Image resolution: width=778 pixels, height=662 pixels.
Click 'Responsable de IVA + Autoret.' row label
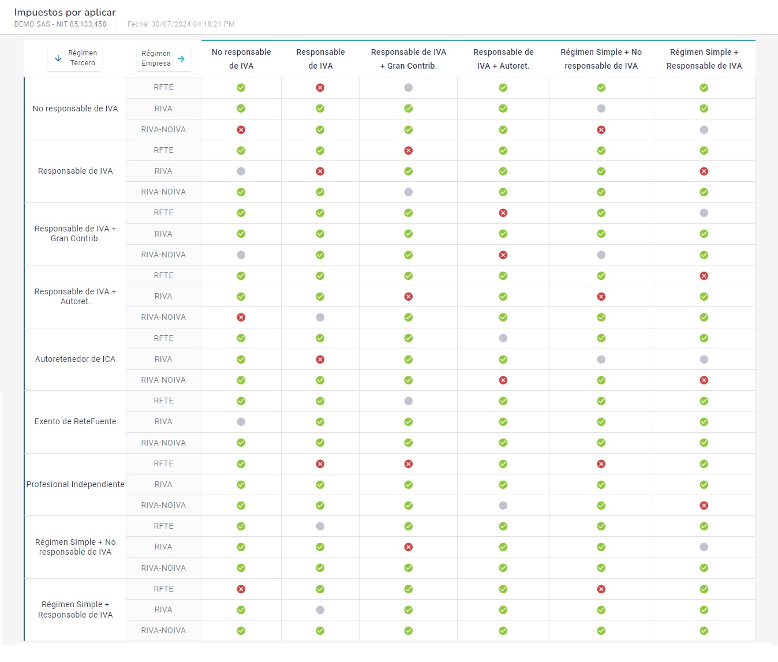pos(76,296)
